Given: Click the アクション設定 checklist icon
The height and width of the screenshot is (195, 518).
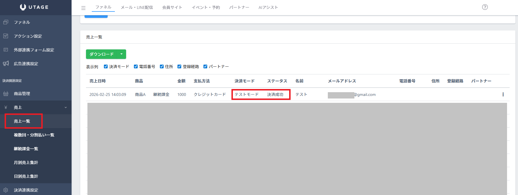Looking at the screenshot, I should 6,36.
